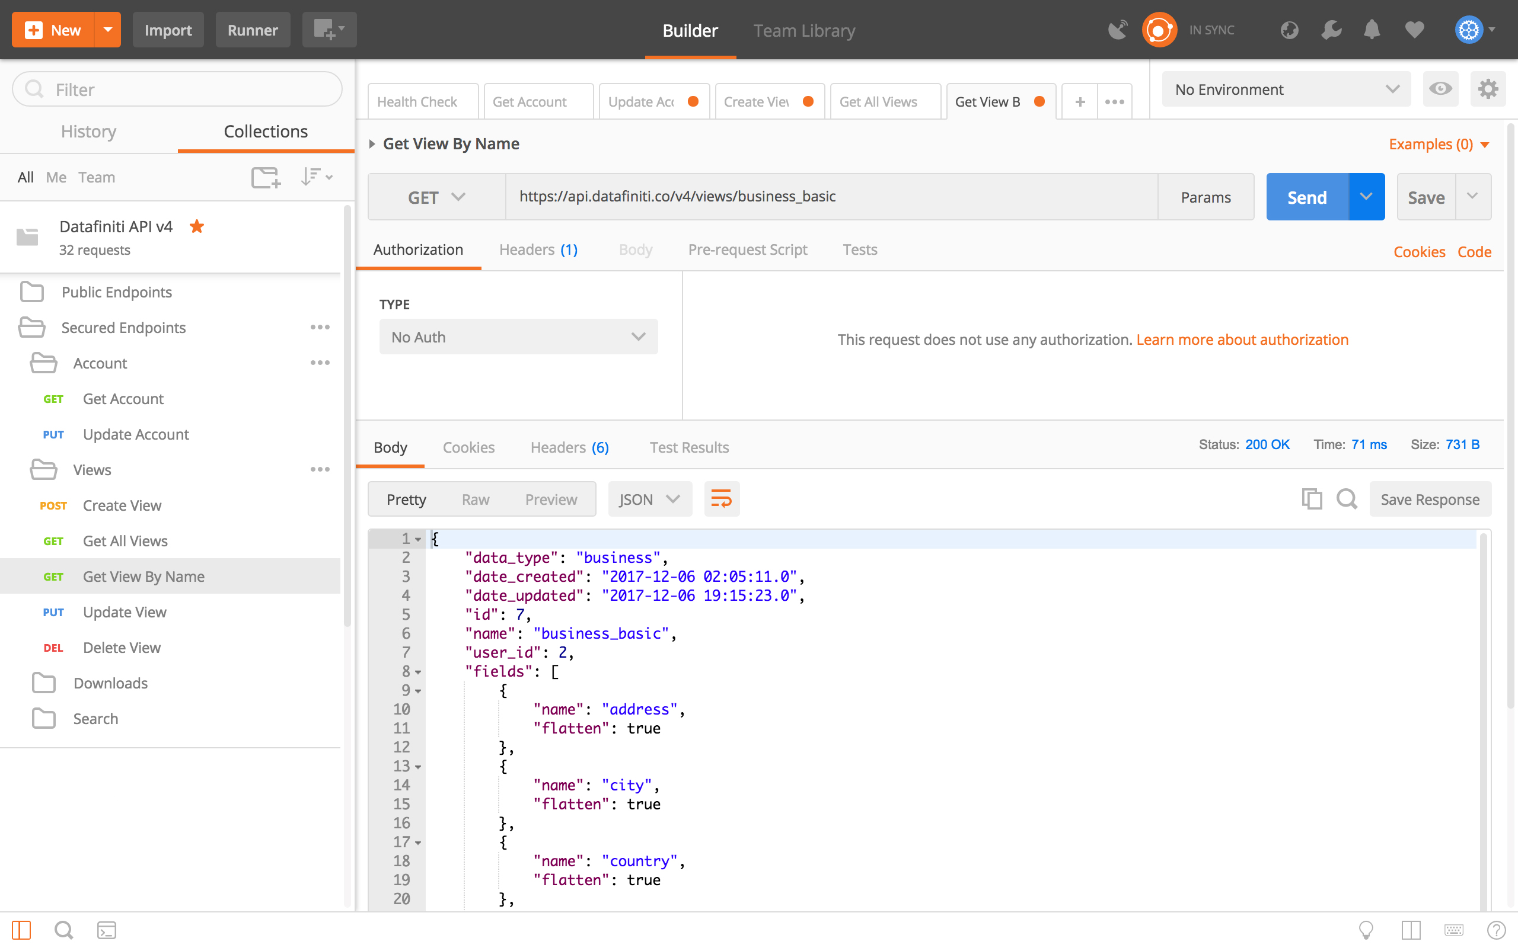Viewport: 1518px width, 948px height.
Task: Open the Examples (0) dropdown
Action: (x=1439, y=144)
